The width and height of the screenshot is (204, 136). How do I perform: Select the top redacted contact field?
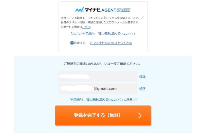[98, 76]
